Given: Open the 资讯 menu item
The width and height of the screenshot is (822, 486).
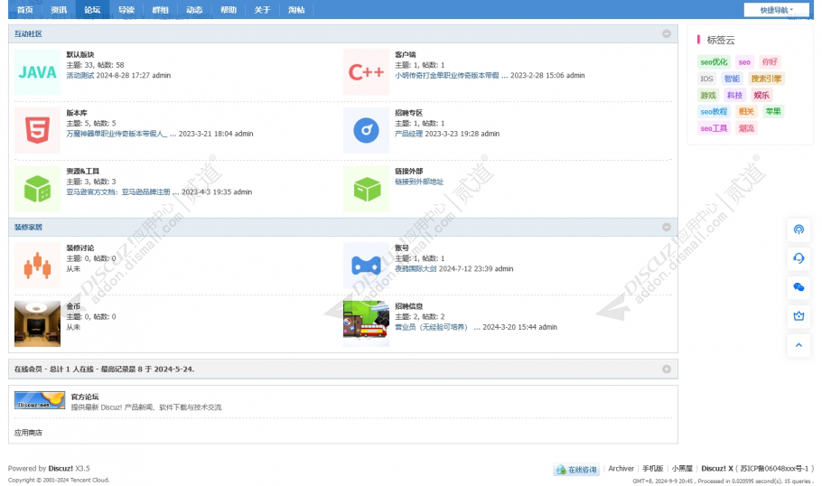Looking at the screenshot, I should point(59,9).
